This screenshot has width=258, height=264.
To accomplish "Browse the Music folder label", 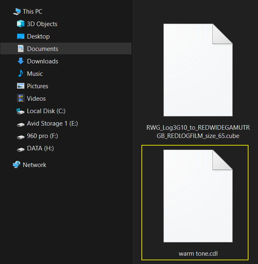I will pyautogui.click(x=35, y=74).
